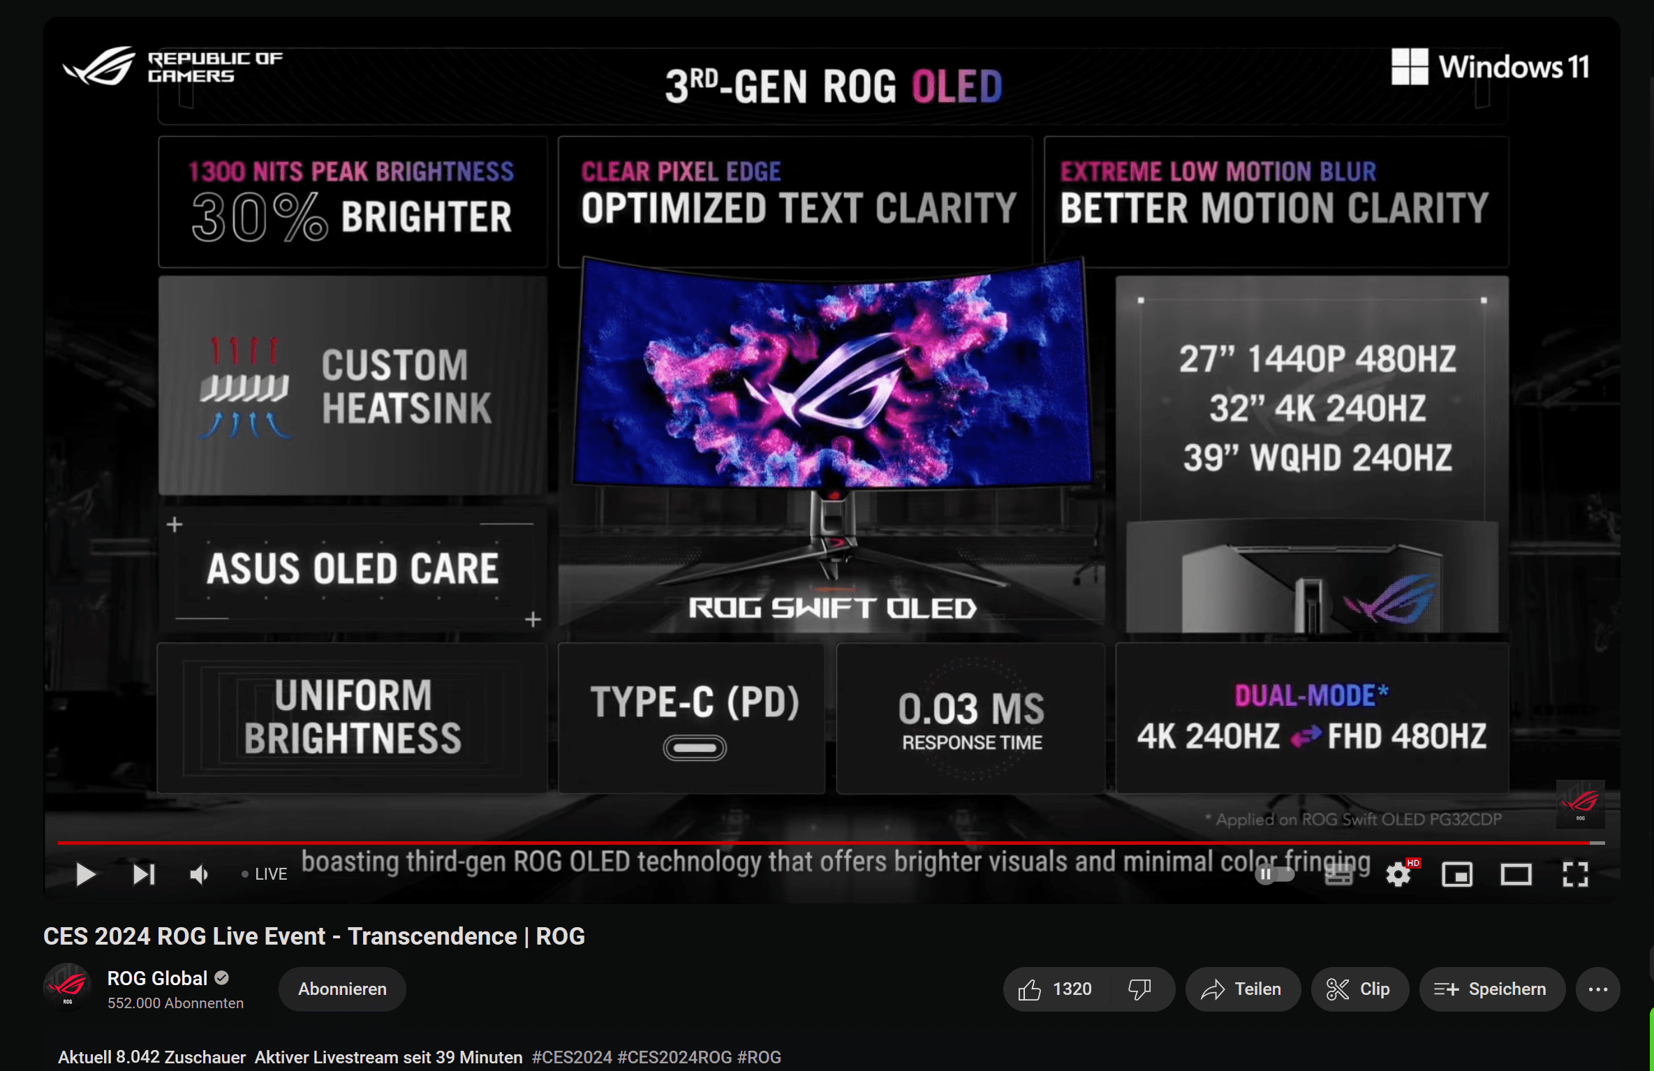
Task: Subscribe via the Abonnieren button
Action: point(342,989)
